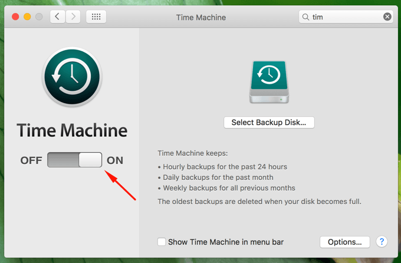Go forward with the right arrow
This screenshot has width=401, height=263.
[73, 17]
